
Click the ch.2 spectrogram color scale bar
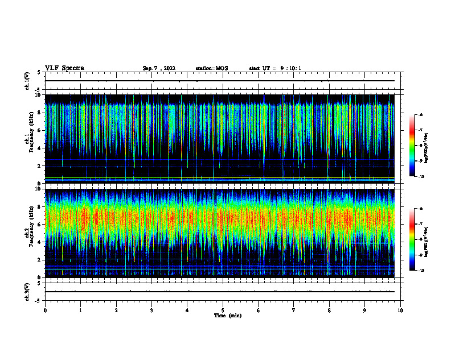tap(412, 239)
